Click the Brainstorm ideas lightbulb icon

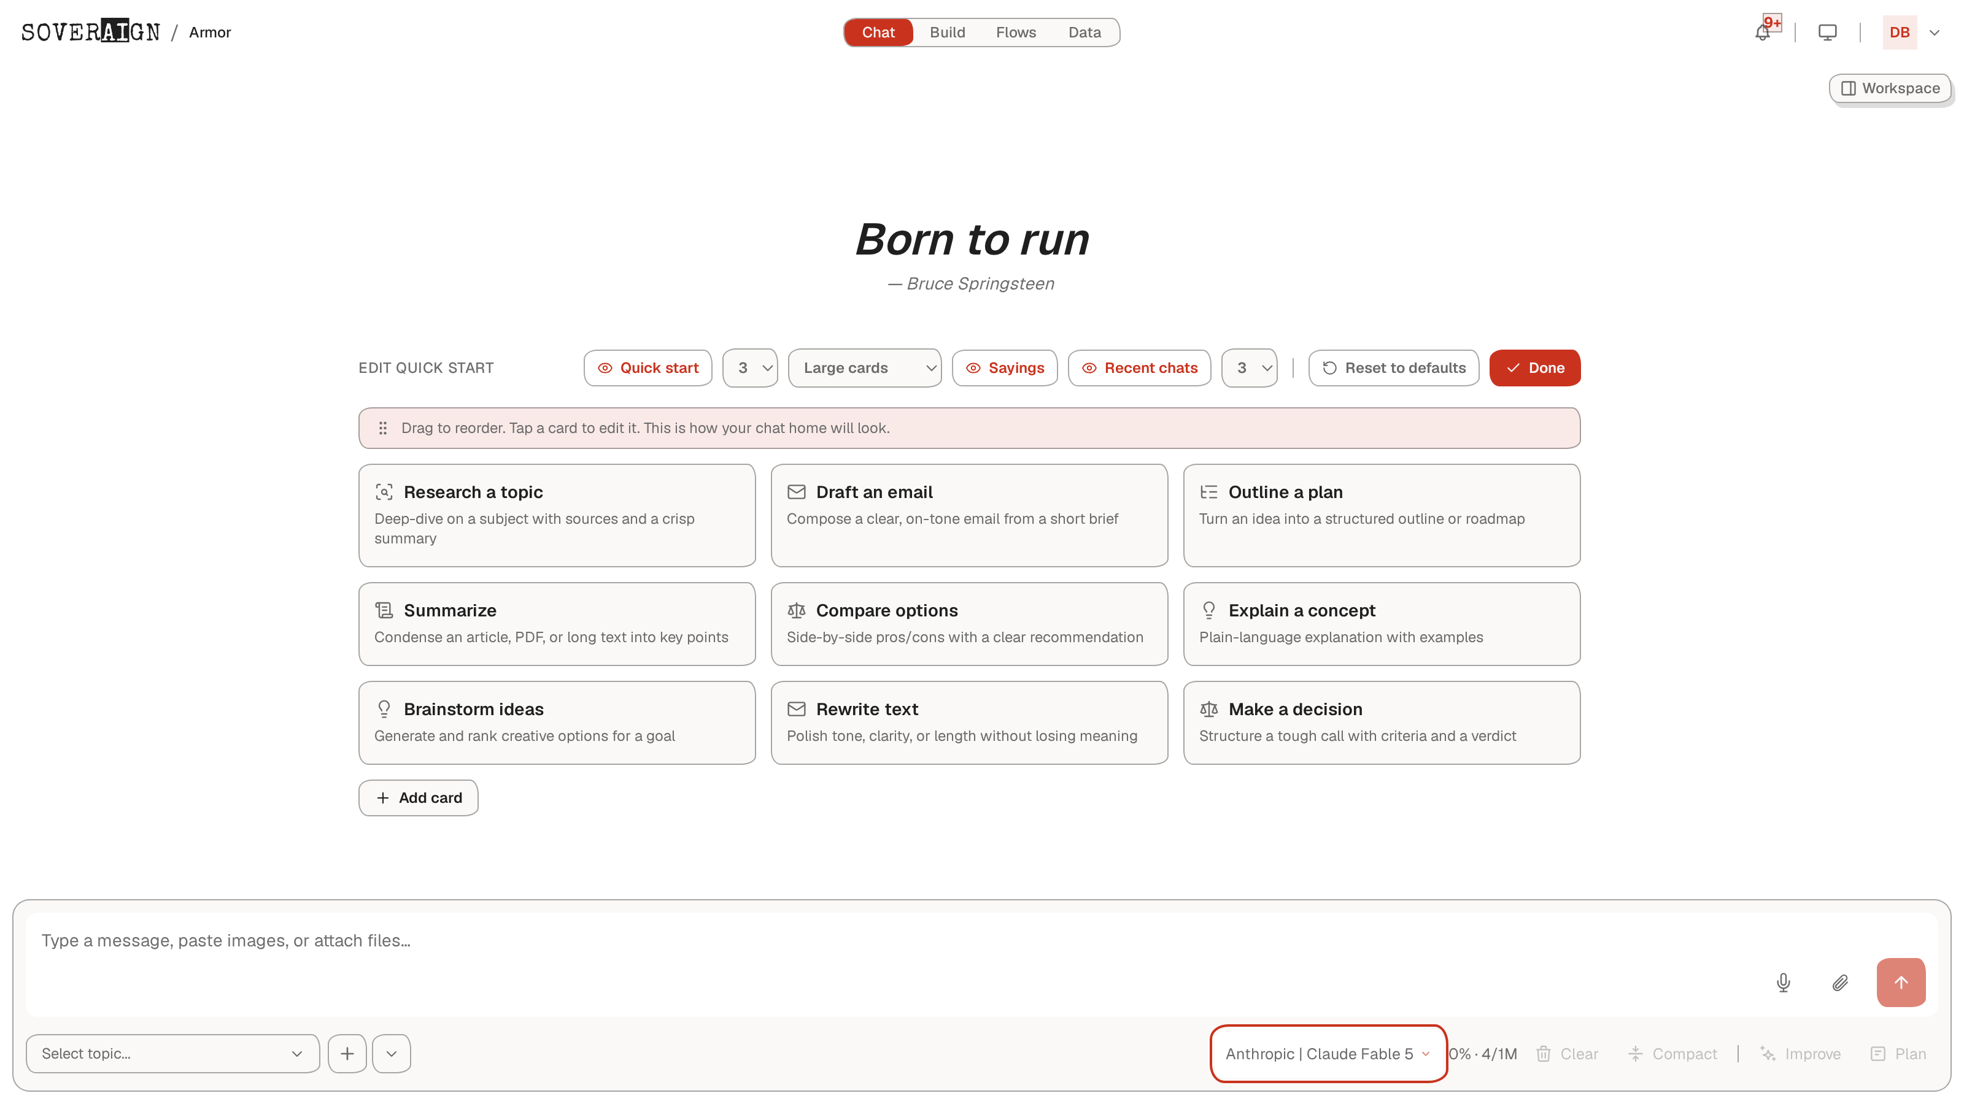tap(384, 710)
